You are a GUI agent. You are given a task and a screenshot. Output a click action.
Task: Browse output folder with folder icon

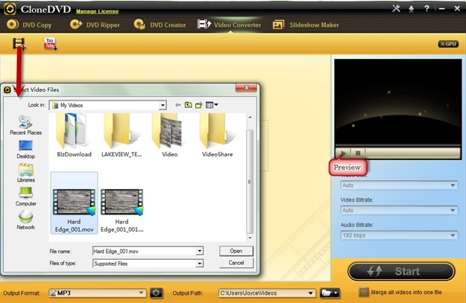coord(330,293)
